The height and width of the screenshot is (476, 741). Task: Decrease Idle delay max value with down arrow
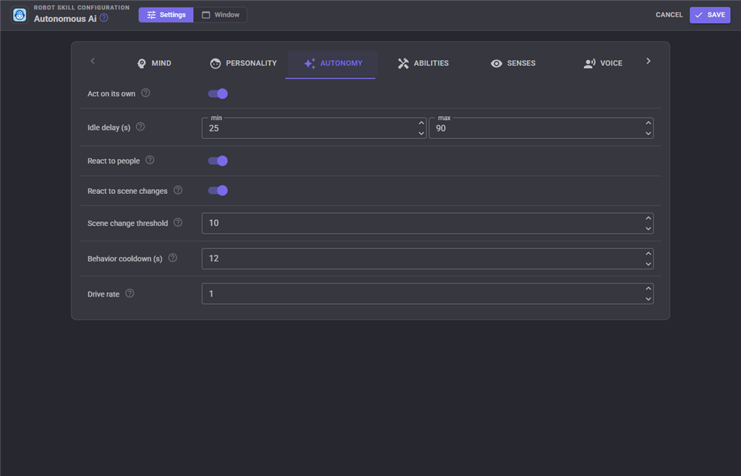point(648,134)
